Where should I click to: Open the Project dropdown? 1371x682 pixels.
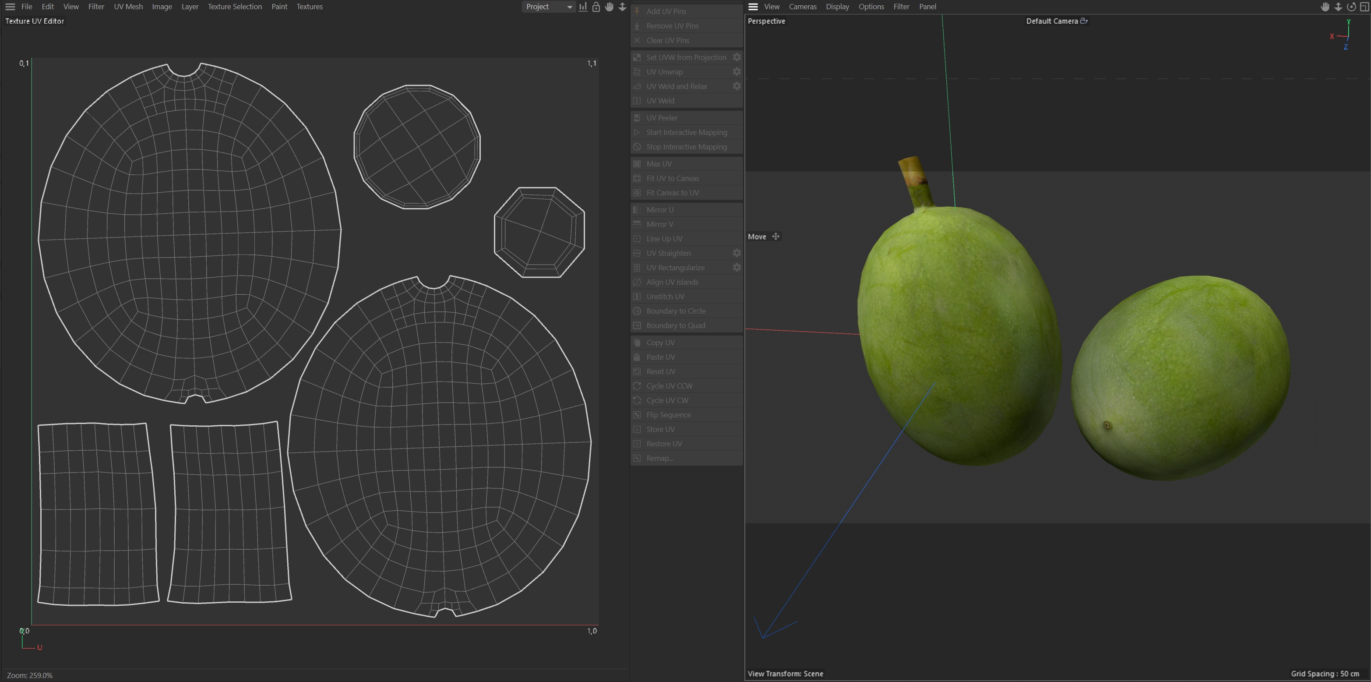pos(548,7)
